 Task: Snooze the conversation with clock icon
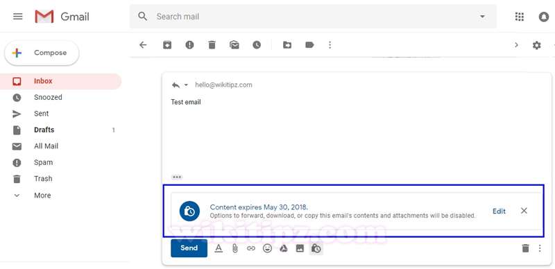[257, 45]
